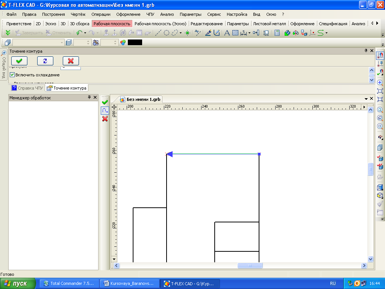Click the zoom-in magnifier on the right toolbar
The image size is (385, 289).
pyautogui.click(x=380, y=82)
